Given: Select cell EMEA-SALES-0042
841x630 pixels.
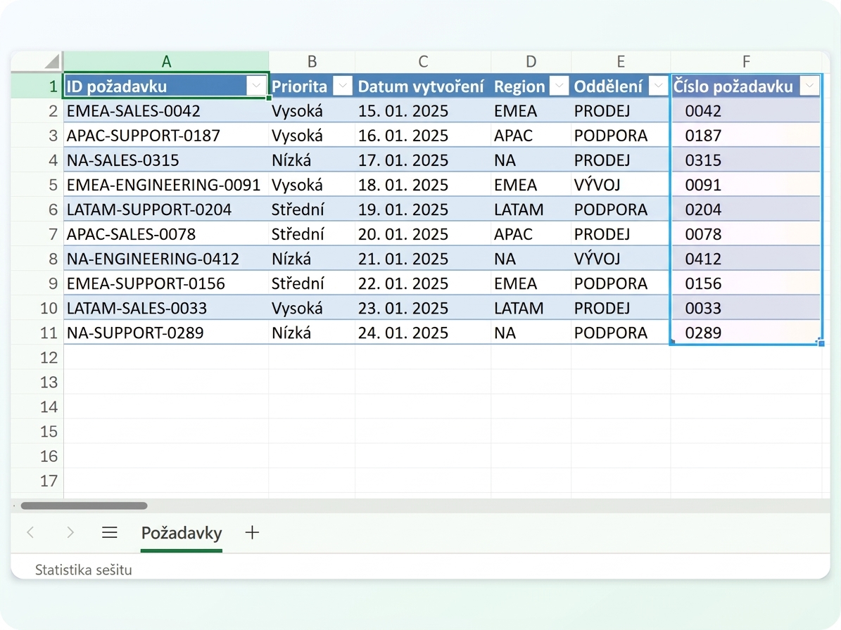Looking at the screenshot, I should 166,111.
